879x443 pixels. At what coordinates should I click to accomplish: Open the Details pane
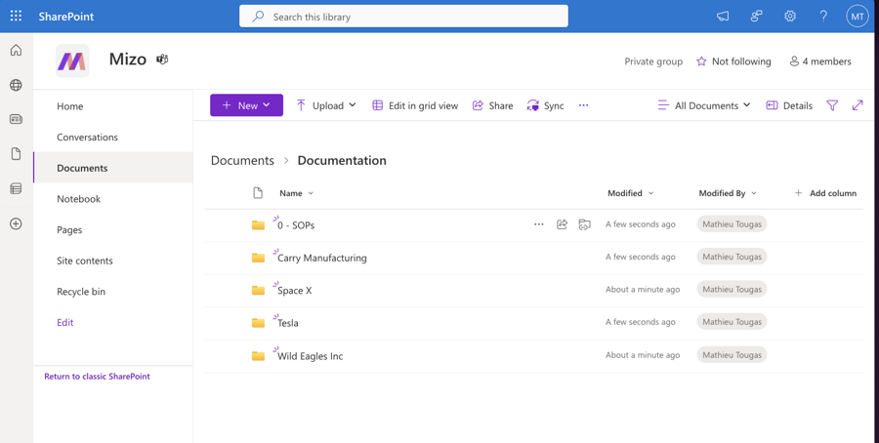(x=789, y=105)
